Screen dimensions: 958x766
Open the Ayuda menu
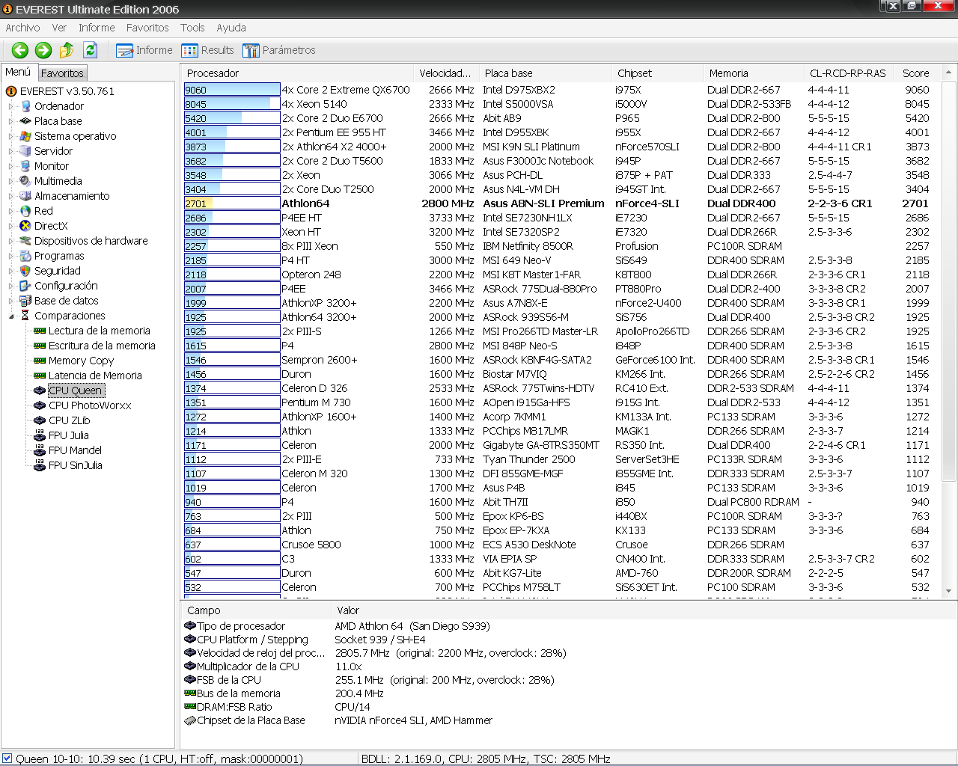pos(231,28)
